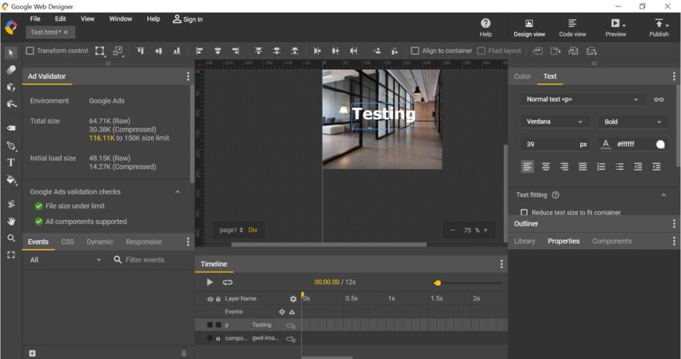The height and width of the screenshot is (359, 681).
Task: Open the Window menu
Action: pos(120,19)
